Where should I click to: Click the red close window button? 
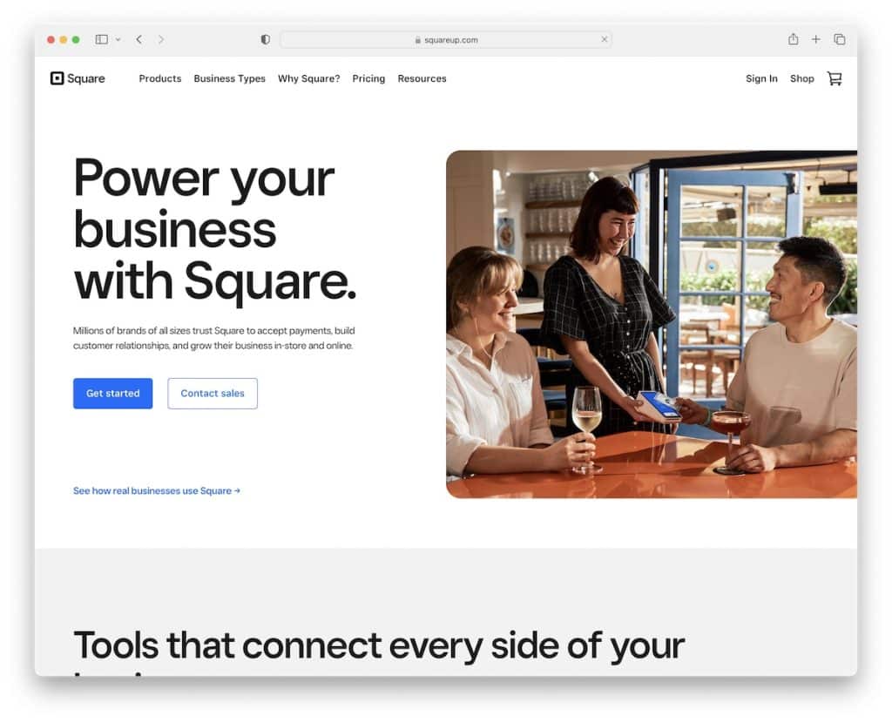51,40
